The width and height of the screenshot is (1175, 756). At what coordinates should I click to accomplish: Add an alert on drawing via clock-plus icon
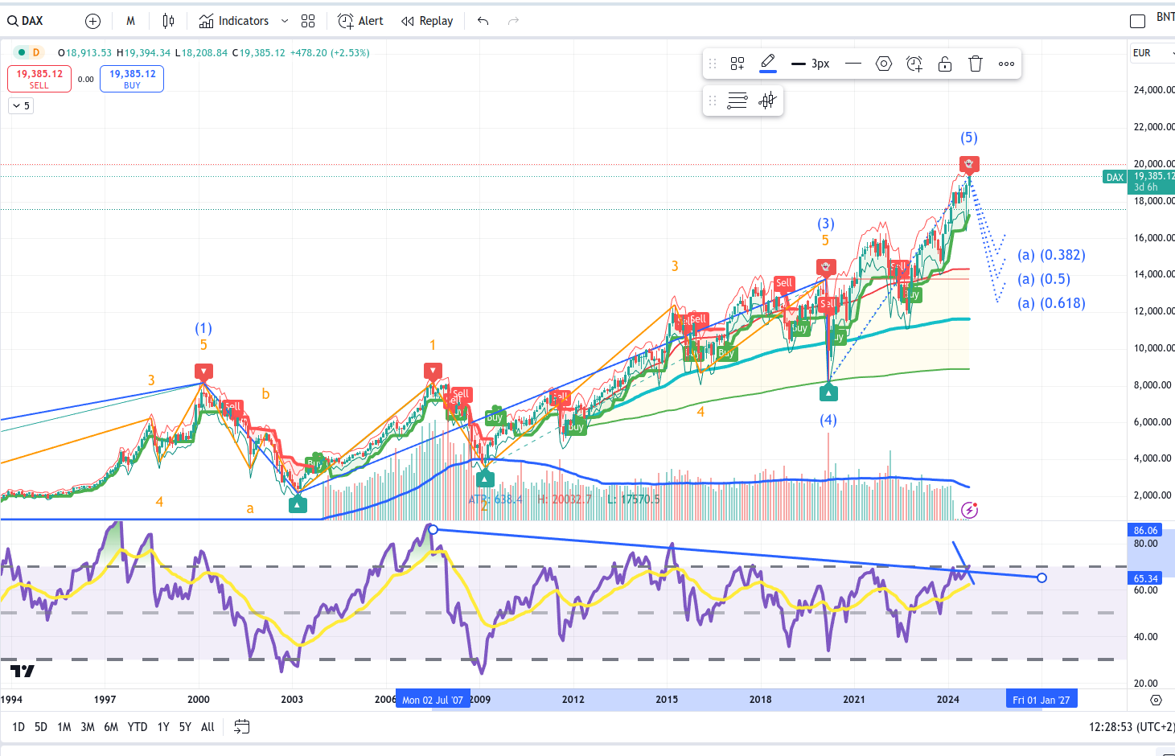click(x=914, y=64)
